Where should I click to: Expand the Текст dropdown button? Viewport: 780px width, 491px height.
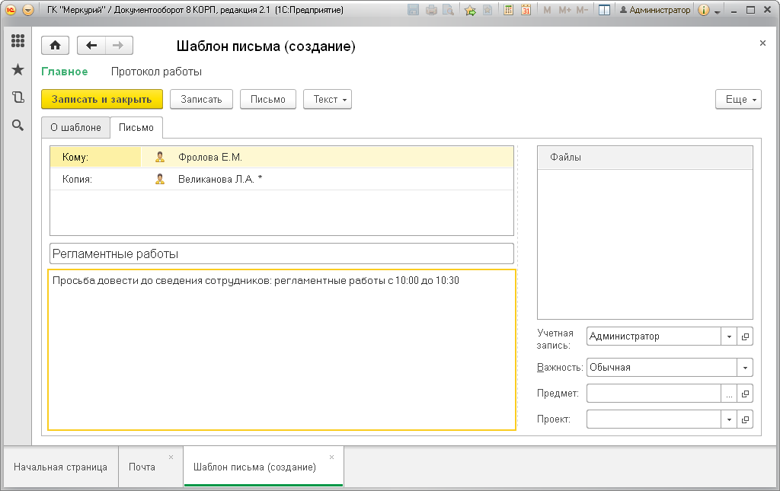coord(328,100)
